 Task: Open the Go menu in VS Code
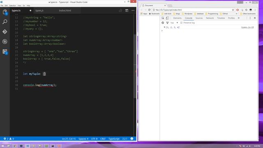click(x=24, y=5)
